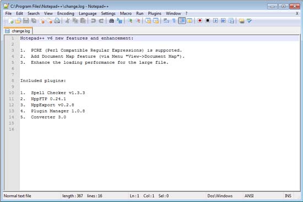
Task: Save the current recorded macro icon
Action: click(x=231, y=21)
